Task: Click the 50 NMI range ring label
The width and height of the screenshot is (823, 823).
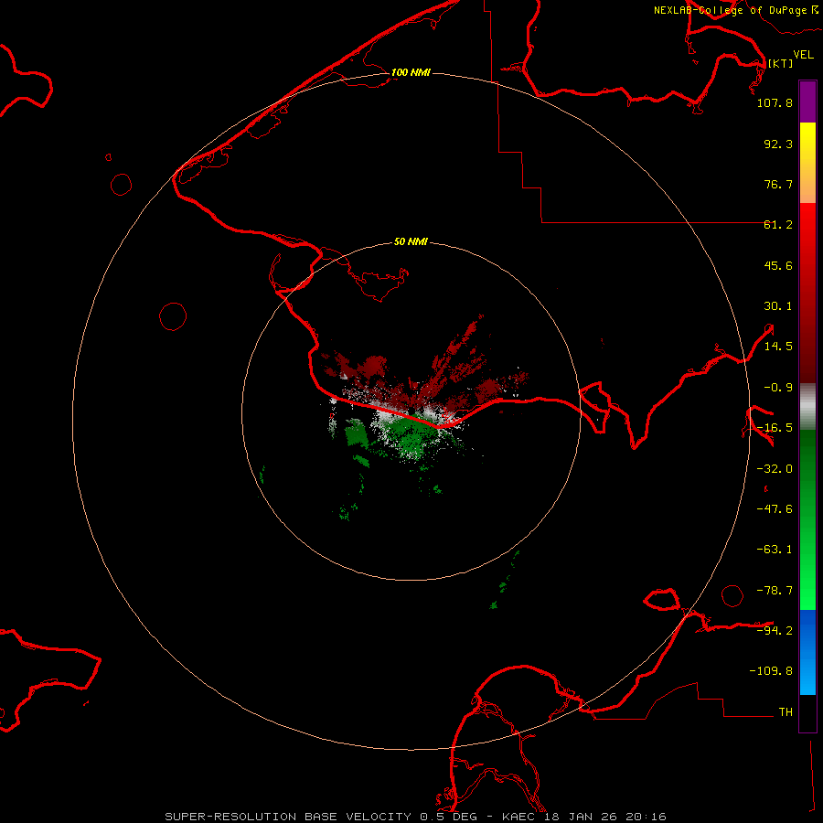Action: pos(411,241)
